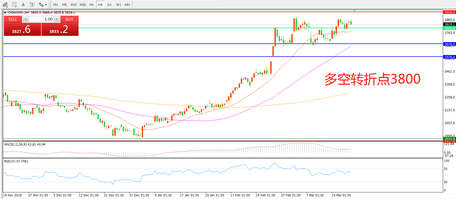Select the H1 timeframe
Viewport: 456px width, 199px height.
point(91,4)
